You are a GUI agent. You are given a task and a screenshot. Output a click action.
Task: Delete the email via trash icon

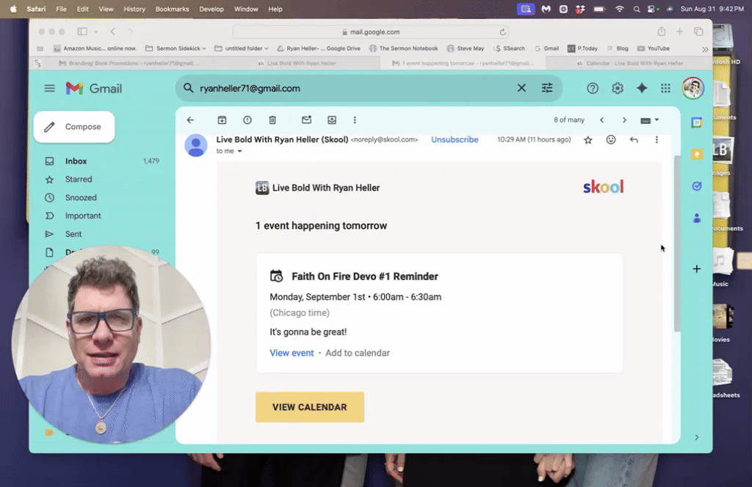click(272, 120)
